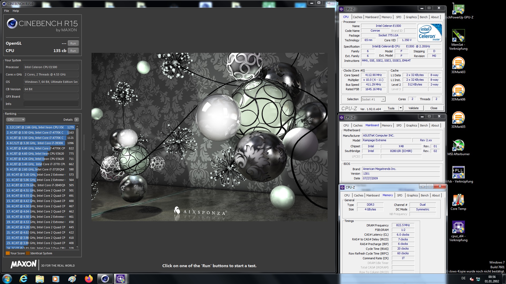Open MSI Afterburner desktop icon
Viewport: 506px width, 284px height.
tap(458, 147)
